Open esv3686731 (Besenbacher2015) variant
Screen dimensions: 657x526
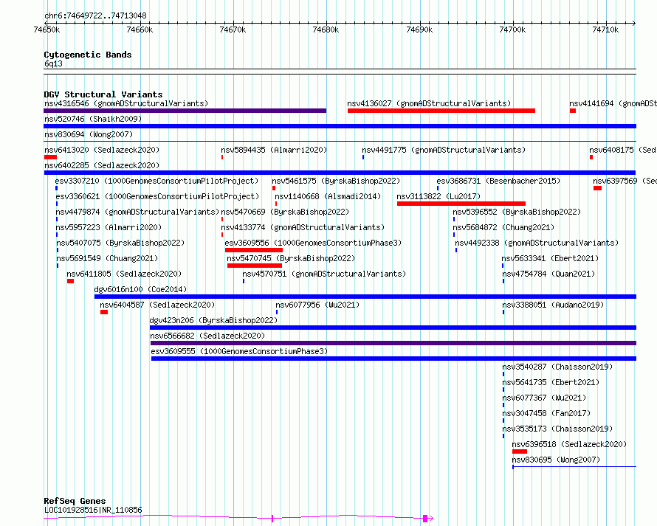click(498, 181)
